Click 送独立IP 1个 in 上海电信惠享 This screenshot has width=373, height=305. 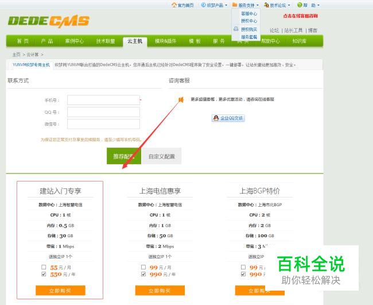(160, 256)
